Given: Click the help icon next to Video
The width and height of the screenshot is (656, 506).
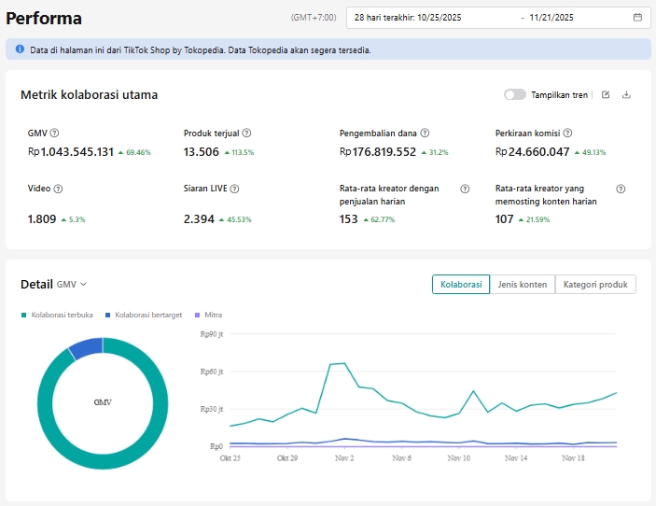Looking at the screenshot, I should (x=59, y=189).
